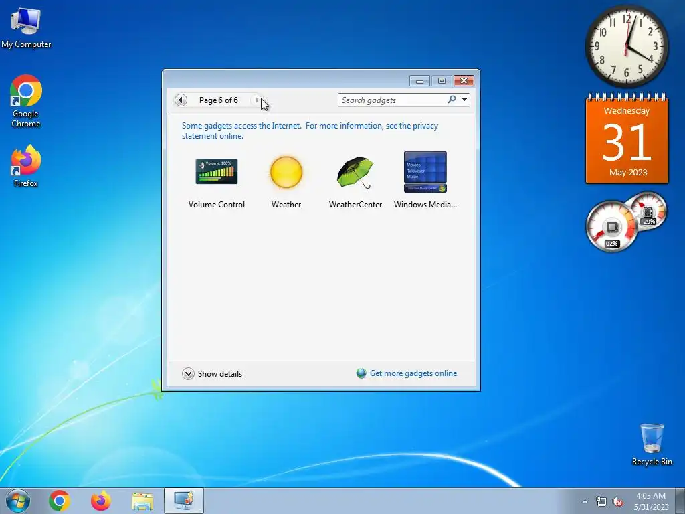The image size is (685, 514).
Task: Click the memory usage small gauge
Action: [648, 211]
